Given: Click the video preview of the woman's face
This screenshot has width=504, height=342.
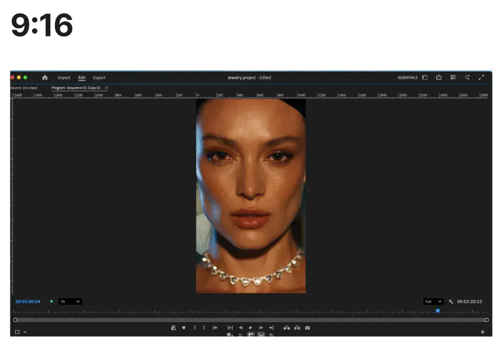Looking at the screenshot, I should pyautogui.click(x=251, y=196).
